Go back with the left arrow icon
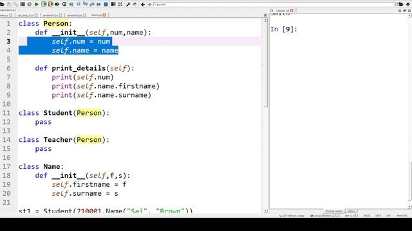Viewport: 412px width, 231px height. tap(143, 4)
